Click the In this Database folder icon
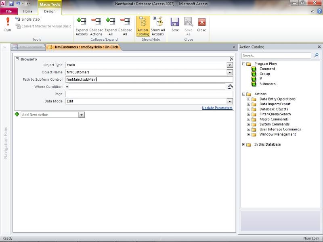Image resolution: width=323 pixels, height=242 pixels. pyautogui.click(x=249, y=144)
